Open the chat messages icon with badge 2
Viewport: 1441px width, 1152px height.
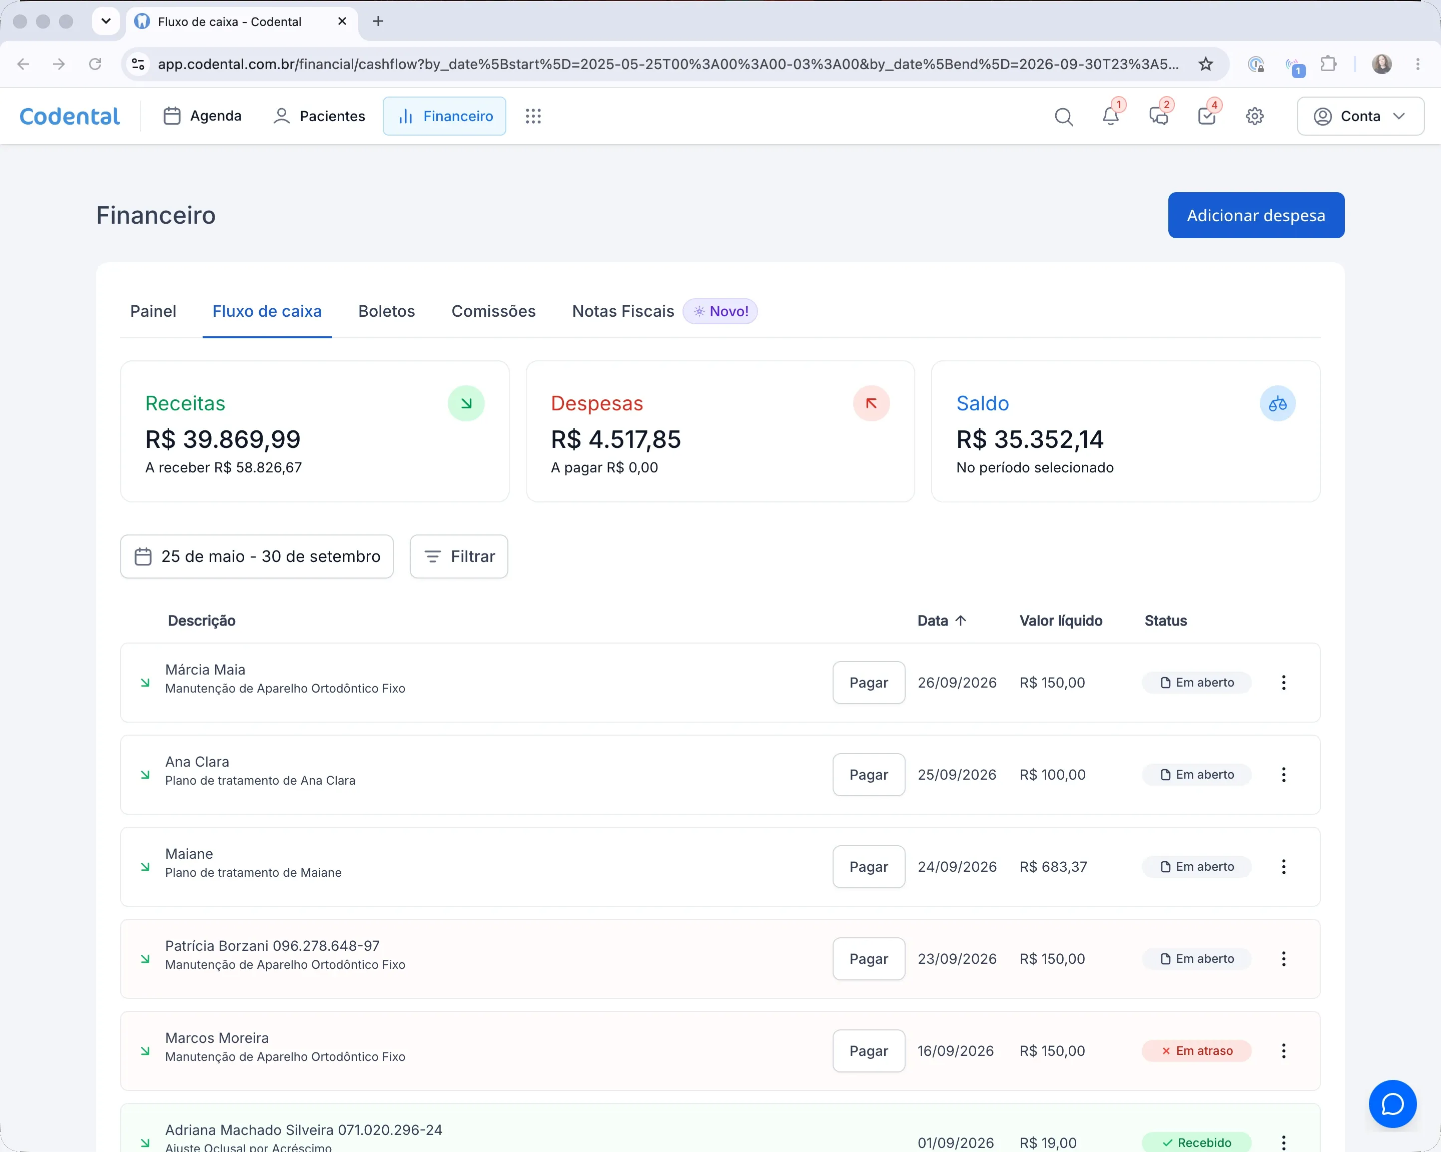pyautogui.click(x=1159, y=116)
